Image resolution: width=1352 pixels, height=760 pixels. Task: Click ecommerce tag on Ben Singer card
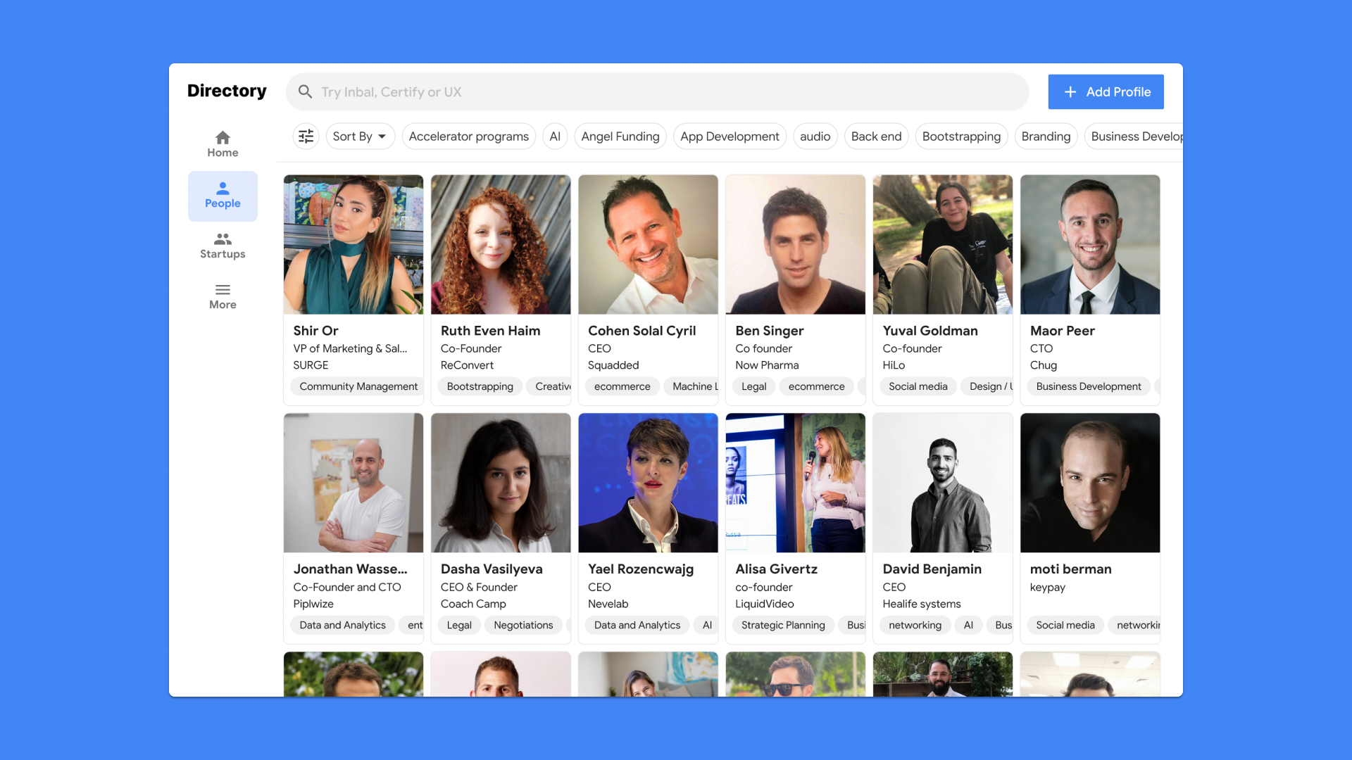[816, 386]
